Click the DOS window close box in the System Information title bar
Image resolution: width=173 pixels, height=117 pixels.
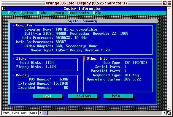(x=4, y=9)
